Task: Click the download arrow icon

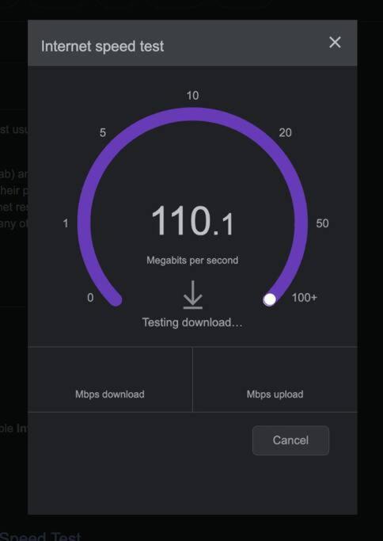Action: pos(193,295)
